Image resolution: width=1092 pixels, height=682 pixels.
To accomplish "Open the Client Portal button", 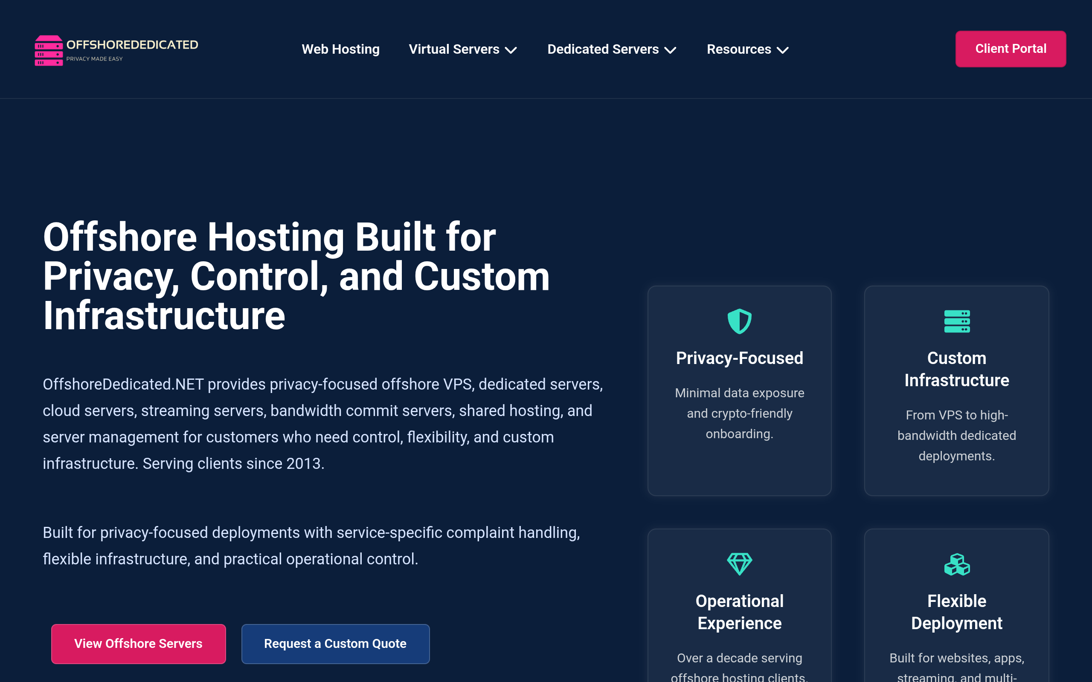I will (1011, 49).
